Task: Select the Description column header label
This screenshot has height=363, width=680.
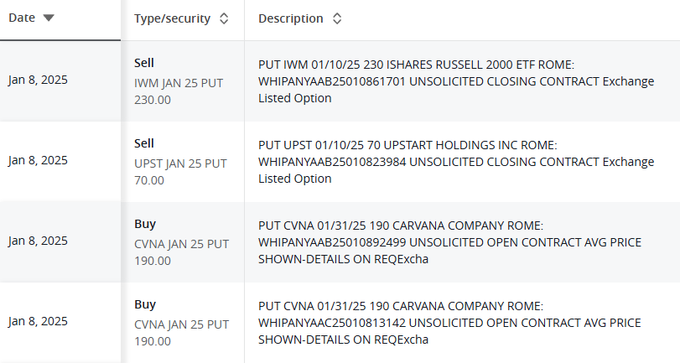Action: coord(291,18)
